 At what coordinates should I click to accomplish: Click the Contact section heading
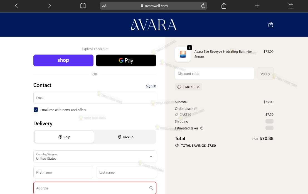tap(42, 85)
